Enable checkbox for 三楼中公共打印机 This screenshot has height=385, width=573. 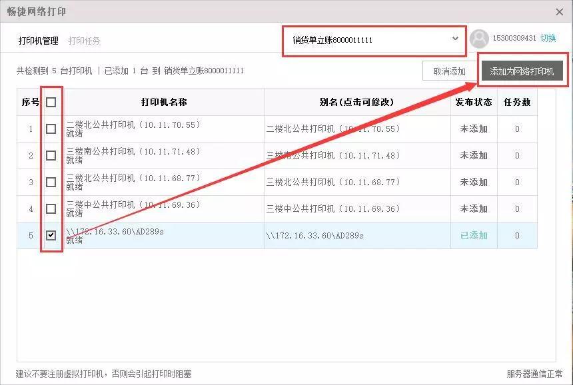[x=51, y=208]
